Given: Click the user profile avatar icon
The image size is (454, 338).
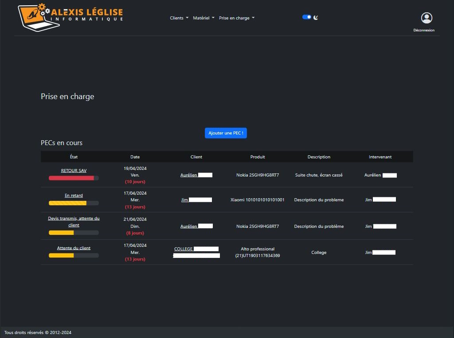Looking at the screenshot, I should click(427, 18).
